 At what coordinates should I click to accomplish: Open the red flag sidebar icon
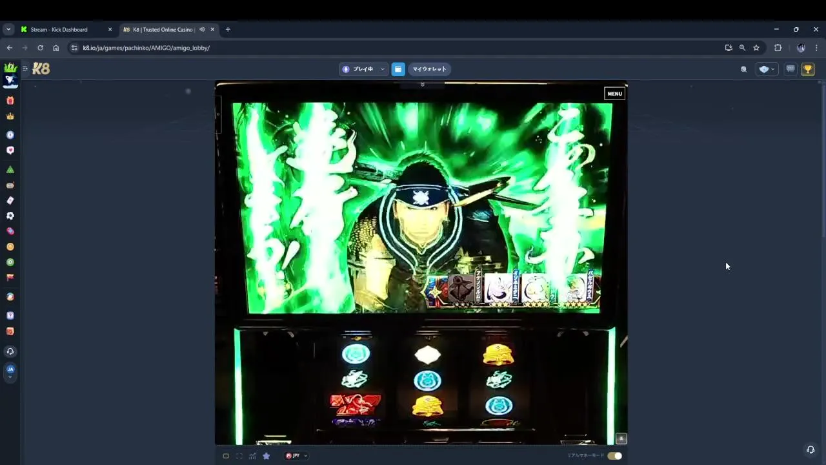click(10, 278)
